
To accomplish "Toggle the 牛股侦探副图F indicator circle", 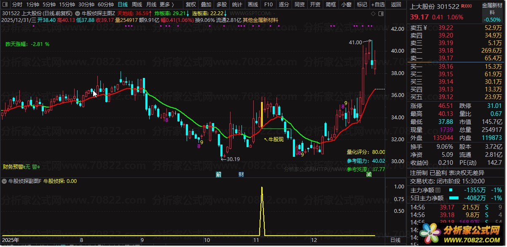I will (x=5, y=182).
